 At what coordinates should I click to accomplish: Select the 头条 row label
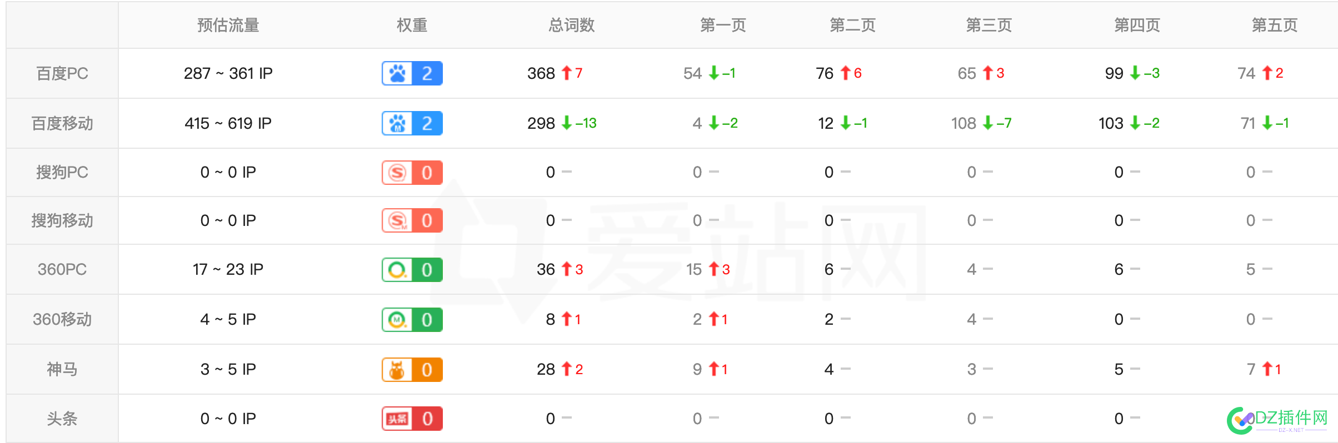[x=62, y=419]
